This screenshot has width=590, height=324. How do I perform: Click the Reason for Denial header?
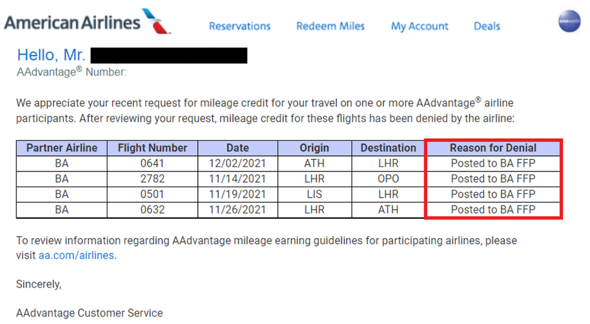click(x=493, y=148)
